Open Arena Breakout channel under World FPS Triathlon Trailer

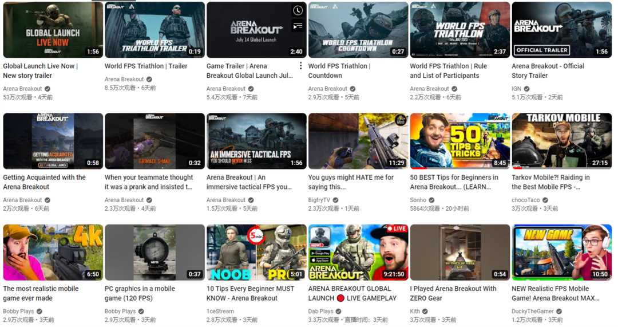point(124,79)
